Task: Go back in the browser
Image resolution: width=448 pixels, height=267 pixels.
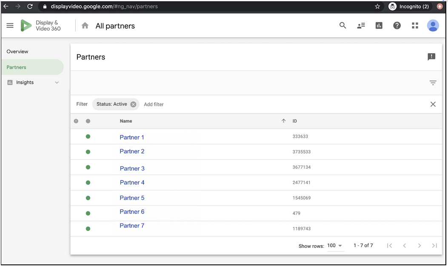Action: pos(6,6)
